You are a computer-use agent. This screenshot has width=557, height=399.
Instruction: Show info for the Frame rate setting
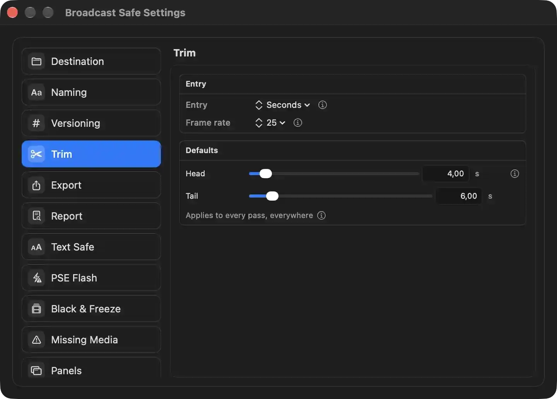pos(297,123)
